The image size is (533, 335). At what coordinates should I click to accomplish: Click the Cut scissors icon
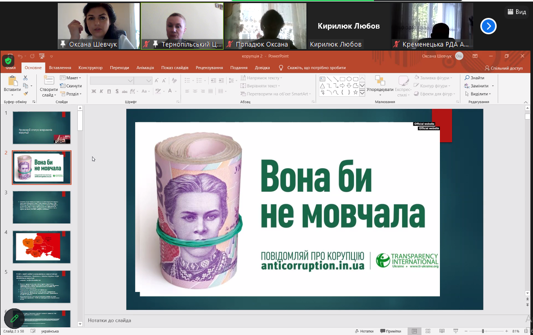tap(26, 78)
